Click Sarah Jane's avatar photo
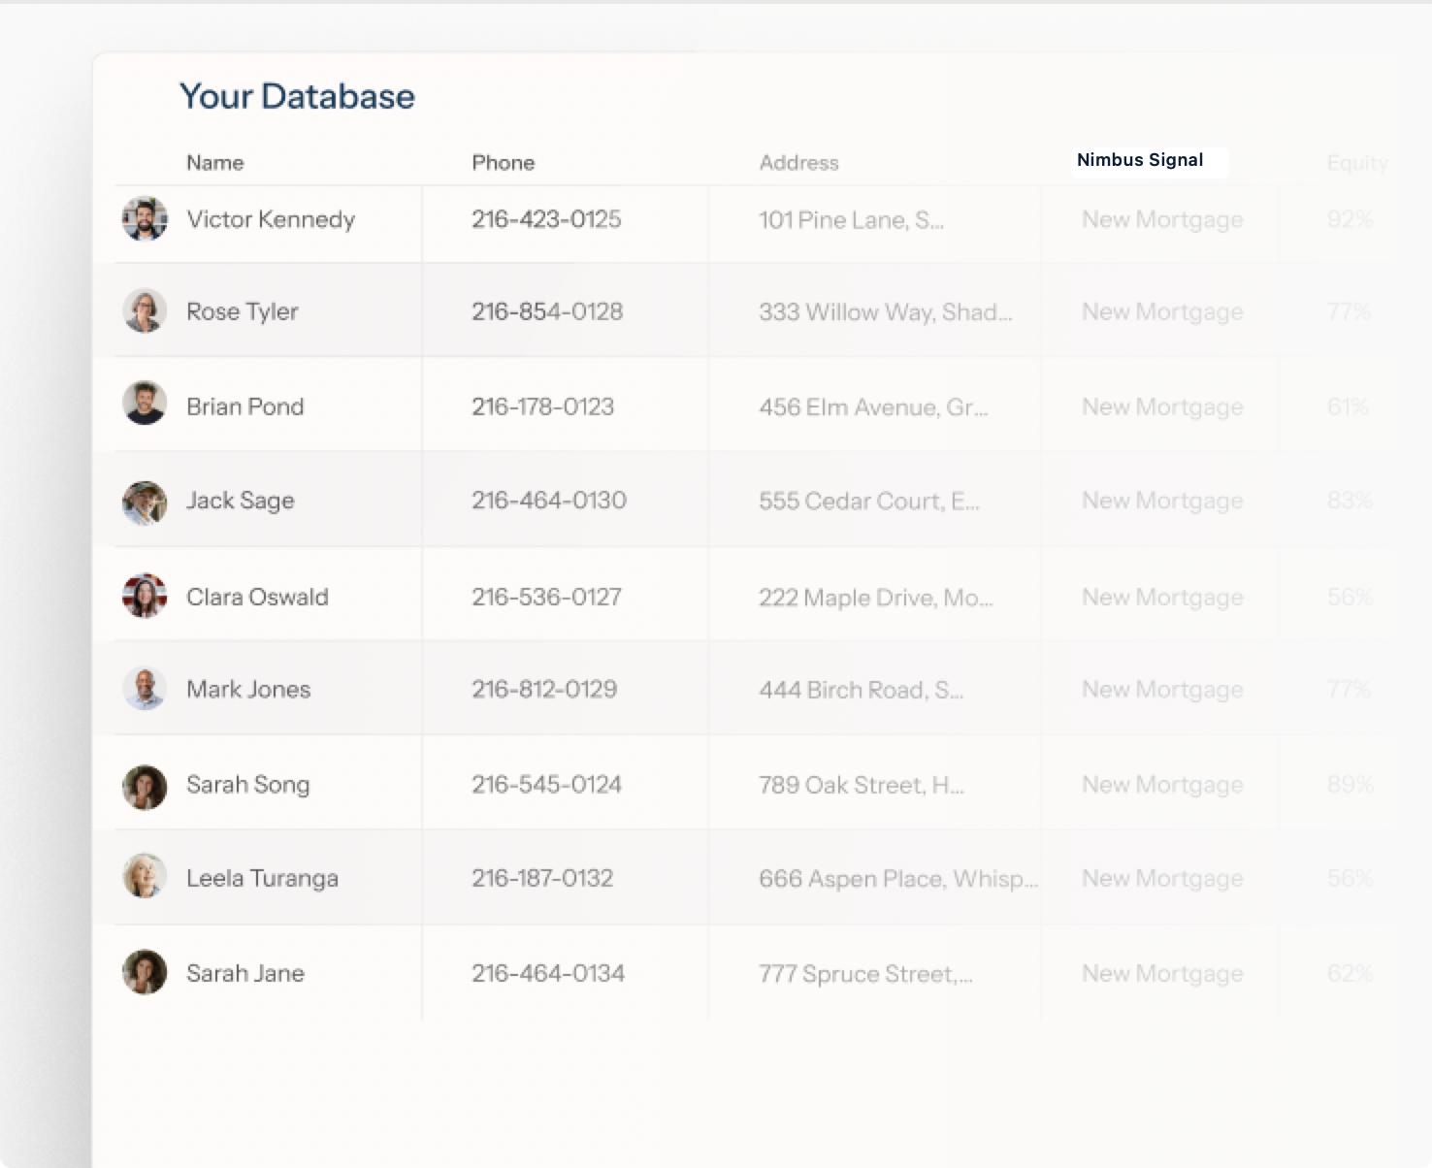The image size is (1432, 1168). click(145, 972)
